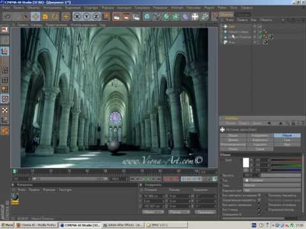
Task: Click the lock icon in Attributes manager header
Action: pyautogui.click(x=293, y=123)
